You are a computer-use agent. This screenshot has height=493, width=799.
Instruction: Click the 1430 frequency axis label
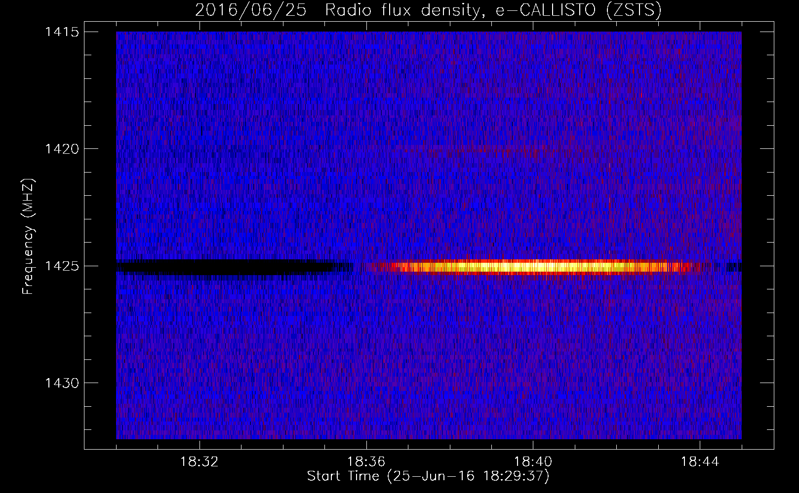click(62, 383)
